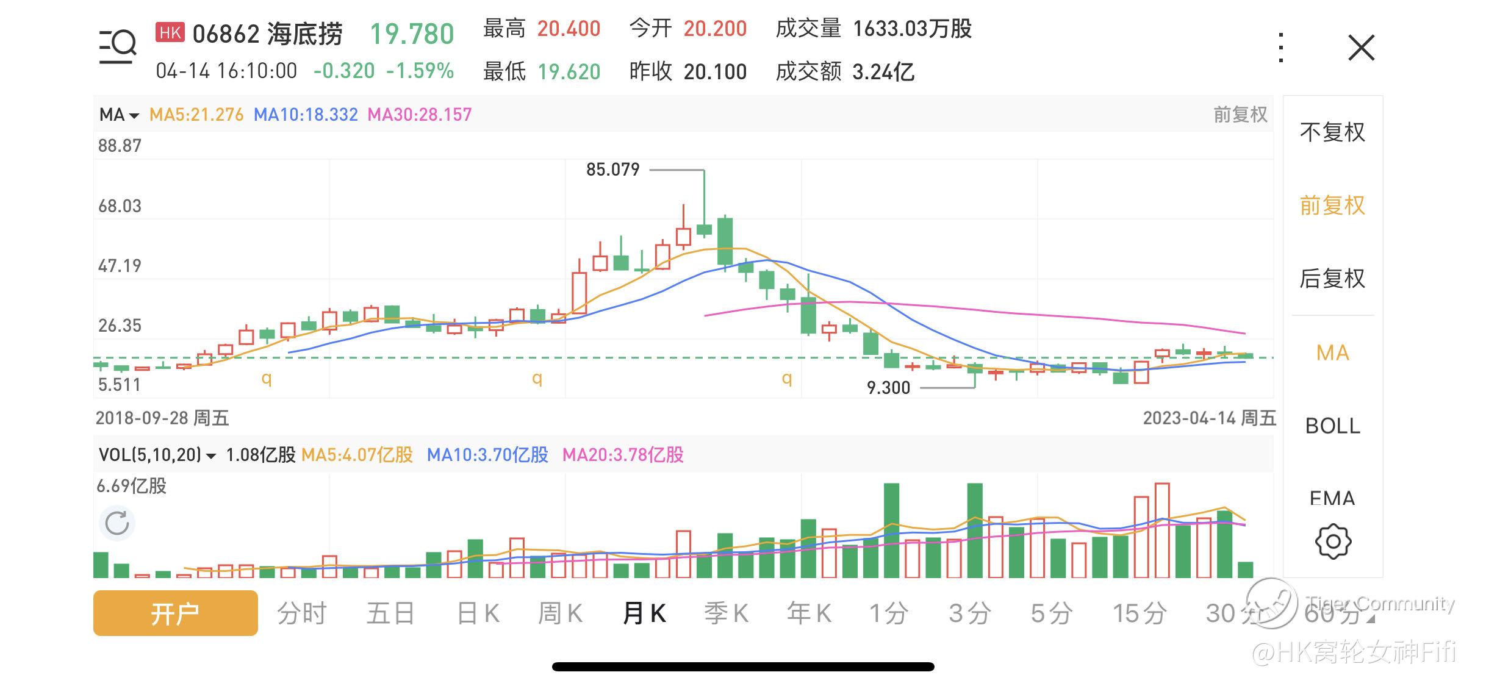
Task: Close the full-screen chart view
Action: (x=1362, y=48)
